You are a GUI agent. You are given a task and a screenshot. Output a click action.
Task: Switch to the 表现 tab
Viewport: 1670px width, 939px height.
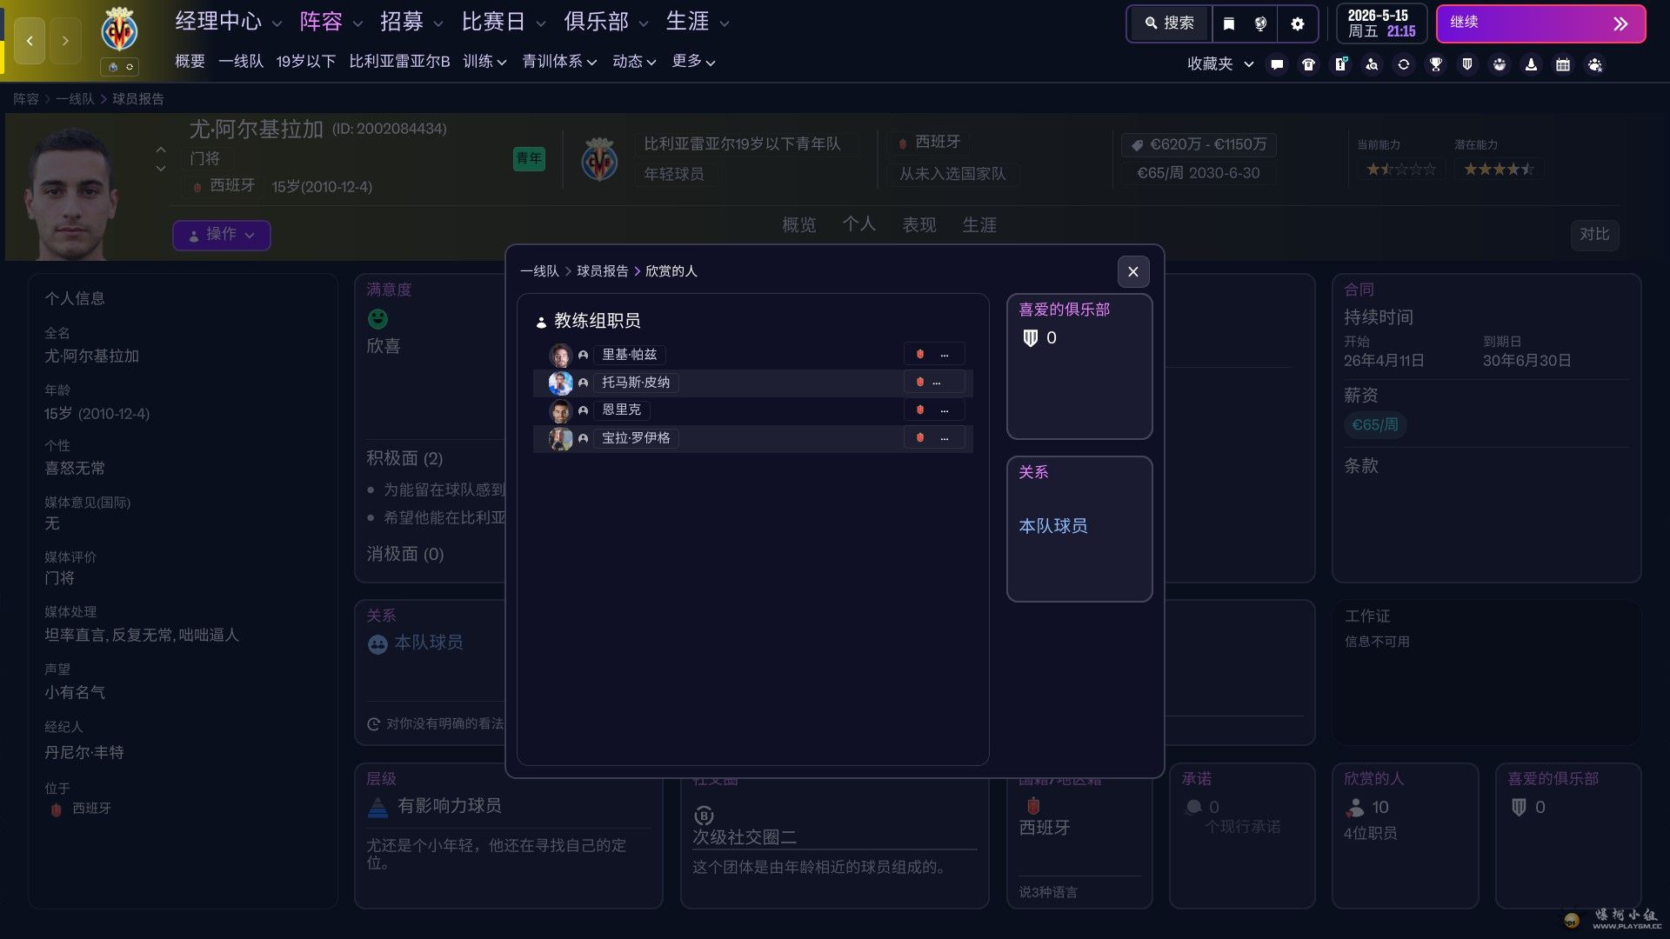[x=918, y=225]
